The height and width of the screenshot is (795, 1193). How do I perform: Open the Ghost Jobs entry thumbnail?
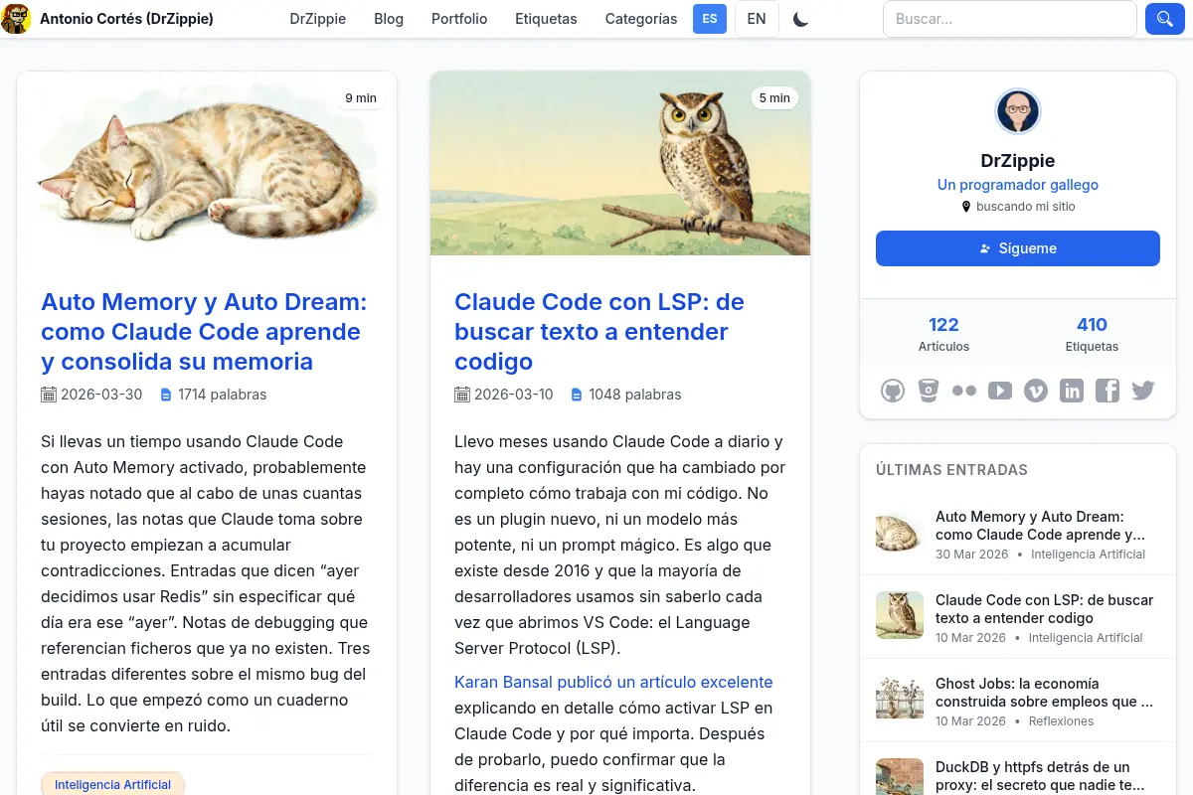[900, 699]
